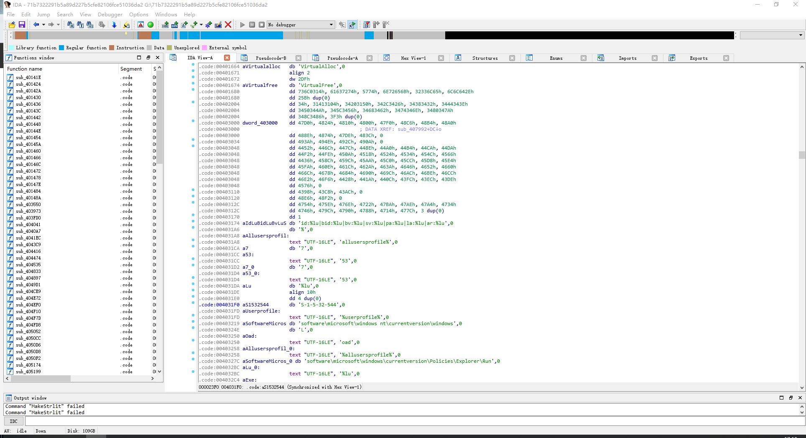Screen dimensions: 806x438
Task: Start process with the play button
Action: click(242, 25)
